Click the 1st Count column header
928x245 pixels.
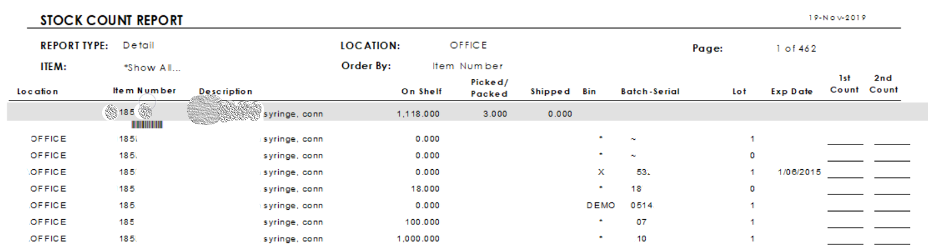[x=845, y=84]
